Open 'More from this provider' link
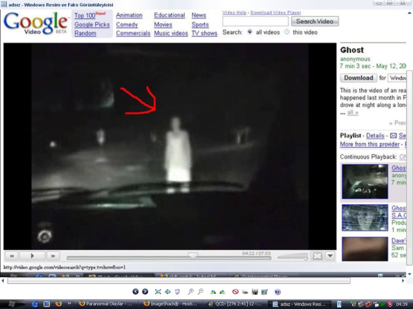The image size is (413, 309). [x=370, y=144]
